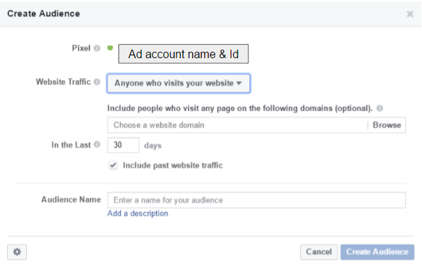422x266 pixels.
Task: Click the Audience Name input field
Action: point(256,200)
